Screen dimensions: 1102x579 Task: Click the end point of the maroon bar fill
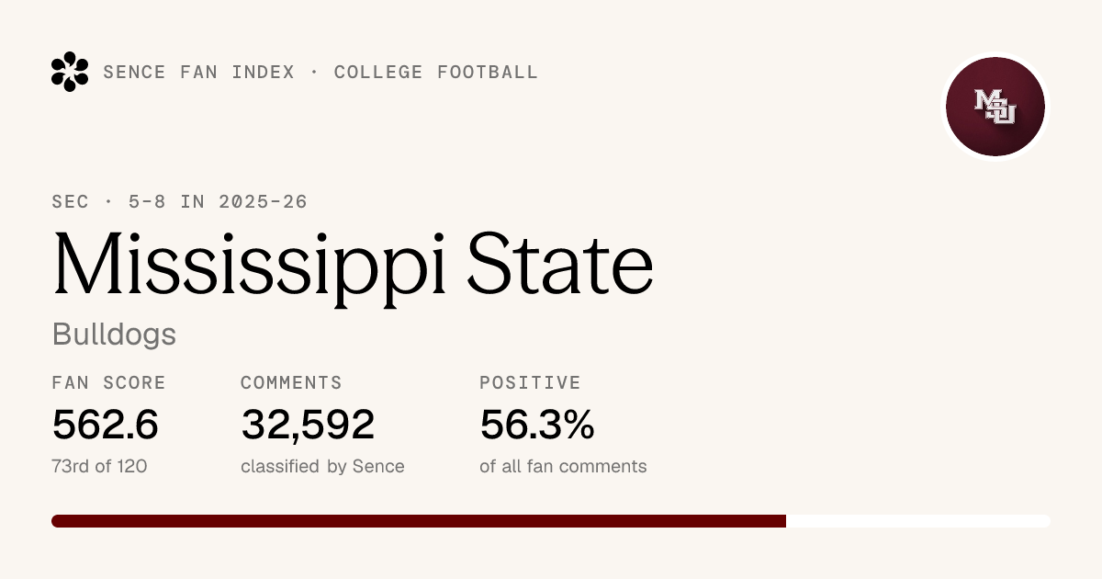coord(785,521)
